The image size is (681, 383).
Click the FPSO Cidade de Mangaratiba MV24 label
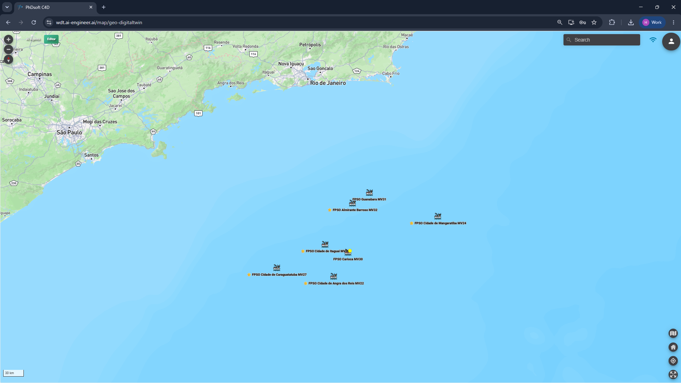440,223
